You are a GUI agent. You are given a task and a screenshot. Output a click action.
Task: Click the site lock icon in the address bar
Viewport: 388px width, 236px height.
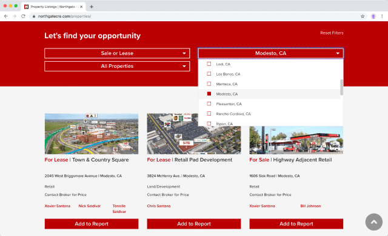tap(34, 16)
